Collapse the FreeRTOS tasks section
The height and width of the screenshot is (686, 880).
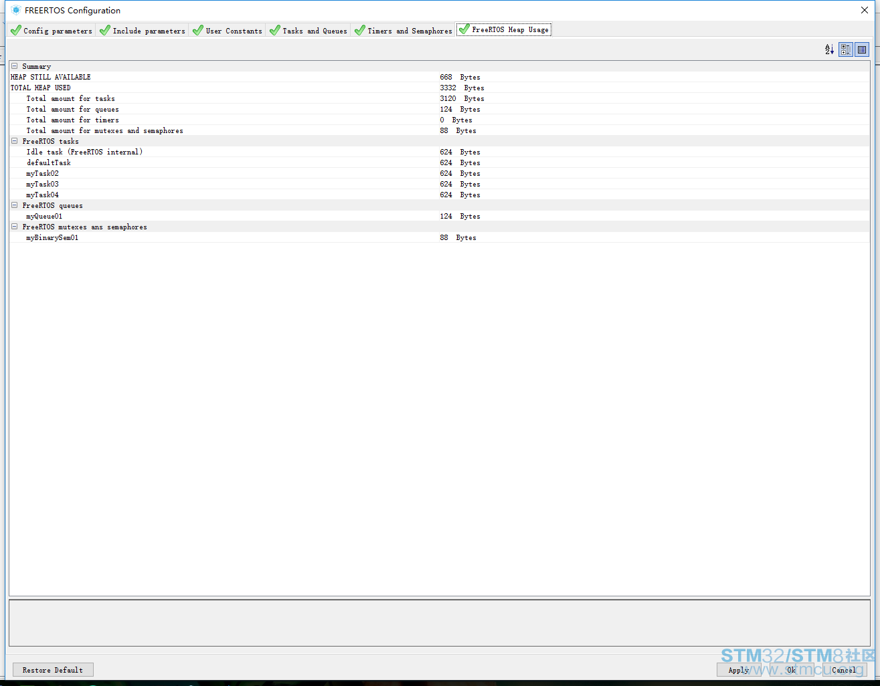pos(15,141)
